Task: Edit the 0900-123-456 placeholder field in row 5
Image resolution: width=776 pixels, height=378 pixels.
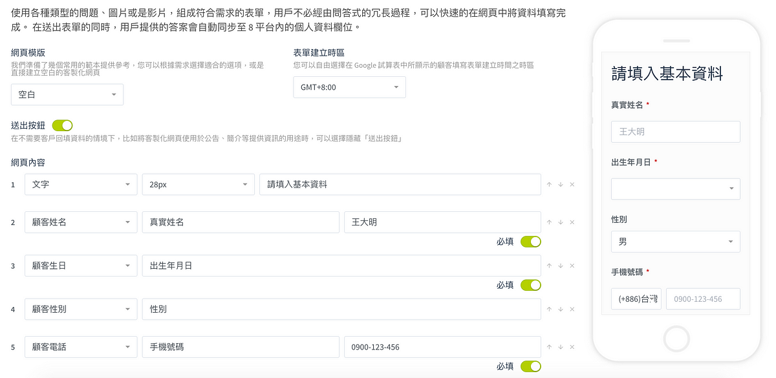Action: [x=442, y=347]
